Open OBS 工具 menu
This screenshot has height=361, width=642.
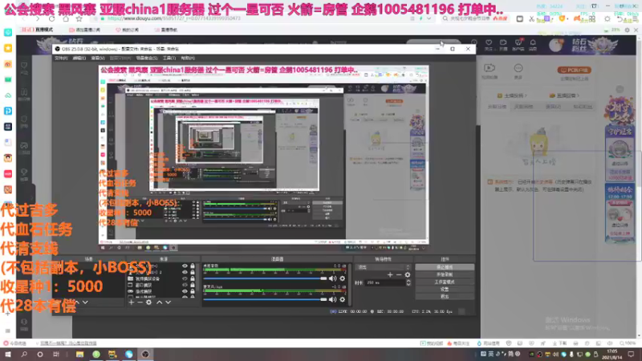coord(169,58)
